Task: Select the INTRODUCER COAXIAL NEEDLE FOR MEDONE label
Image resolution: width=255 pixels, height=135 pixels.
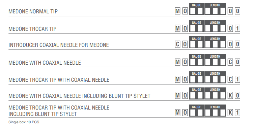Action: [59, 45]
